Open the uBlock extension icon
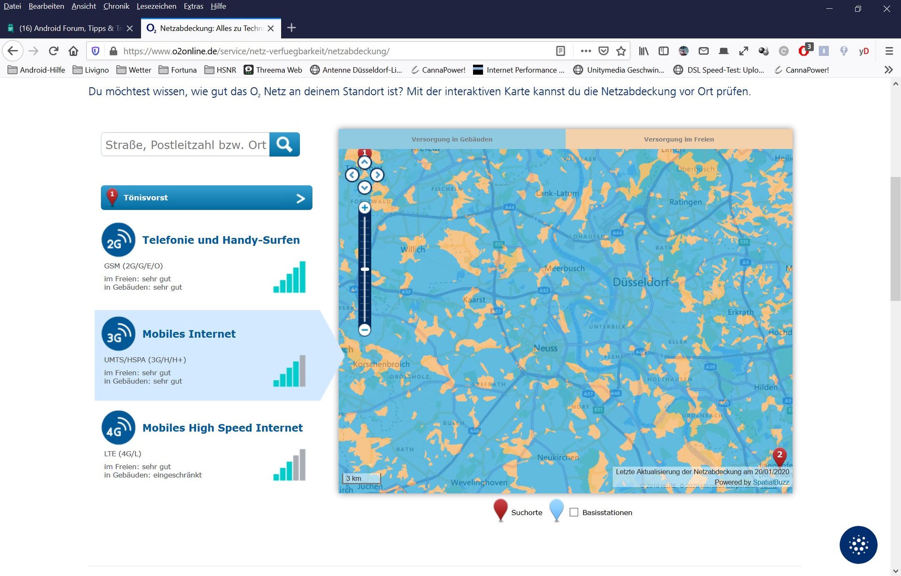The width and height of the screenshot is (901, 576). pos(804,51)
